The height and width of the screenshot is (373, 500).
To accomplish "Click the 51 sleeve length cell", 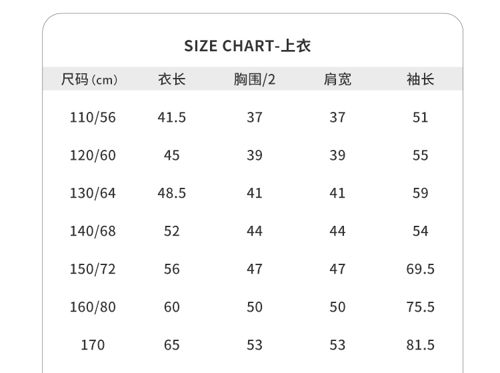I will 420,118.
